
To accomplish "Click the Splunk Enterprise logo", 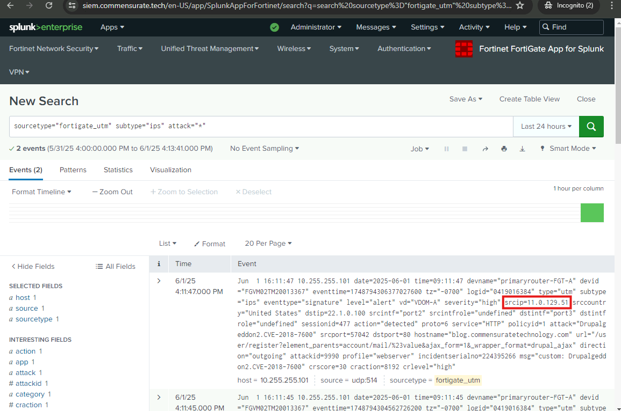I will (x=46, y=27).
